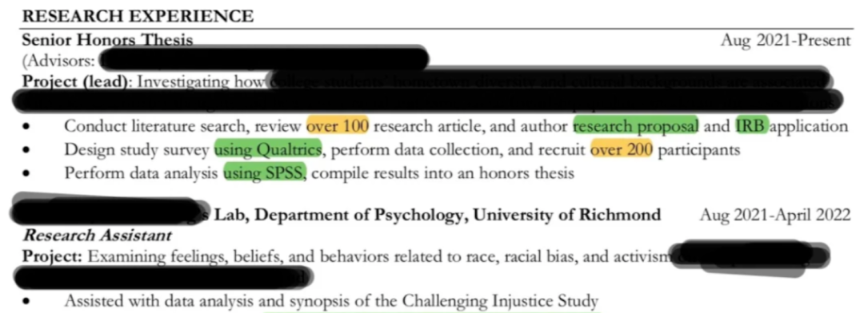Click the Aug 2021-Present date text

(786, 40)
